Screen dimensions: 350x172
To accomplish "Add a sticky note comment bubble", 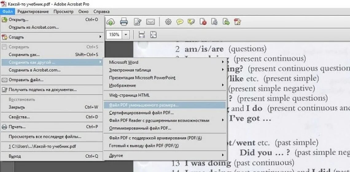I will 180,22.
